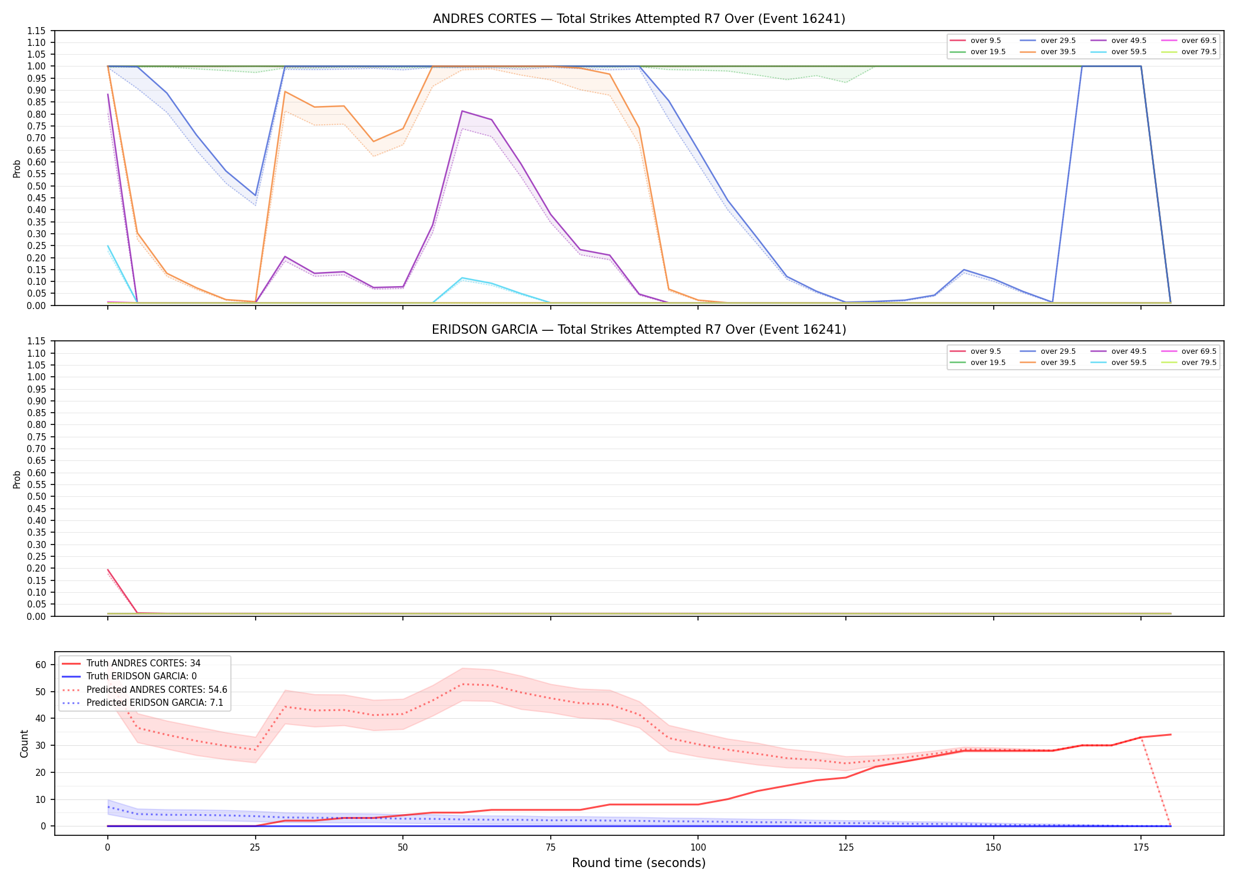
Task: Click the 100 tick on Round time axis
Action: click(698, 848)
